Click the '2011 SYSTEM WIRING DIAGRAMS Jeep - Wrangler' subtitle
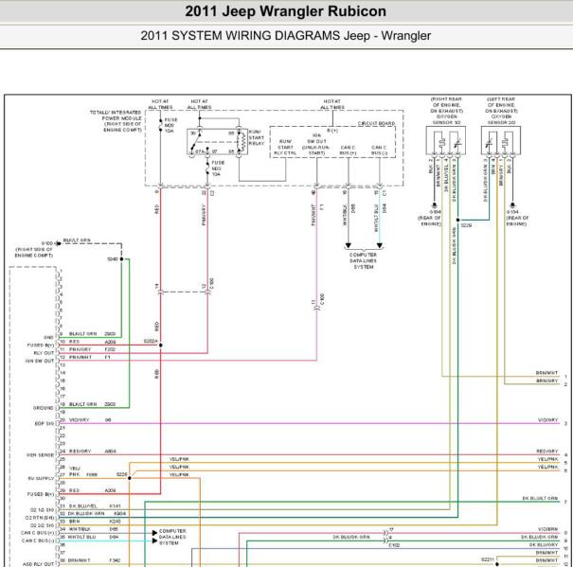Viewport: 573px width, 567px height. (x=285, y=36)
